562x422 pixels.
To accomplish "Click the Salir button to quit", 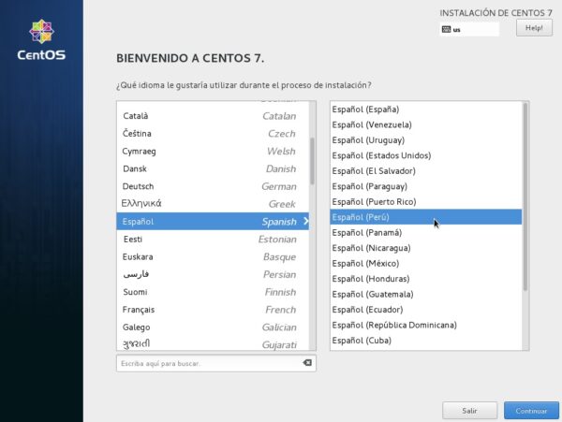I will (x=469, y=411).
